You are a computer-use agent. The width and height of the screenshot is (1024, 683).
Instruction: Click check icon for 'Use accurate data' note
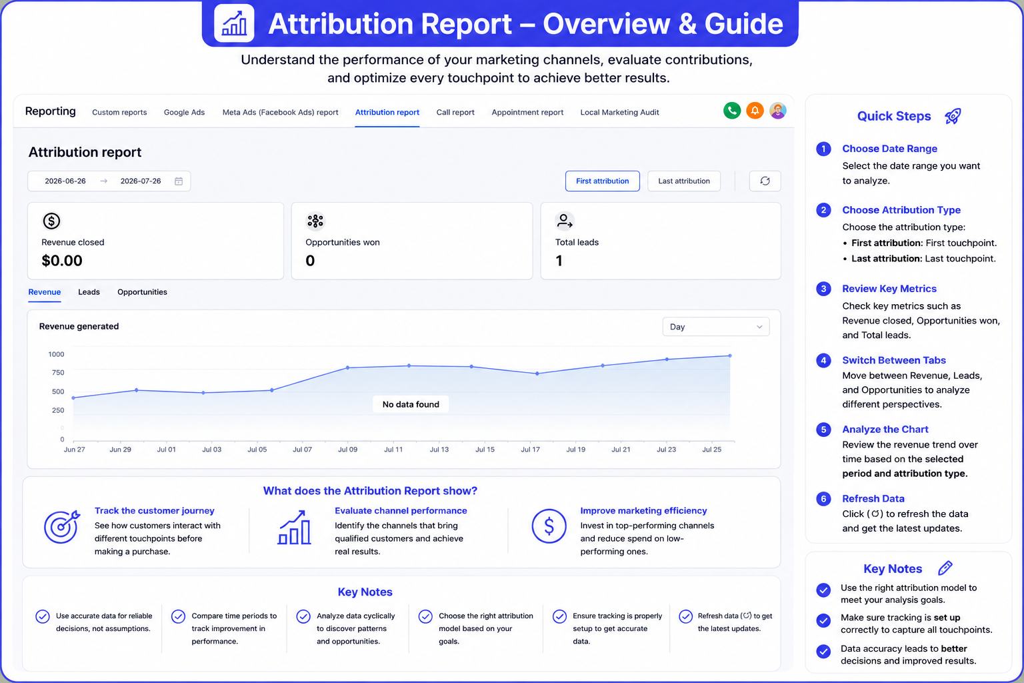(42, 616)
